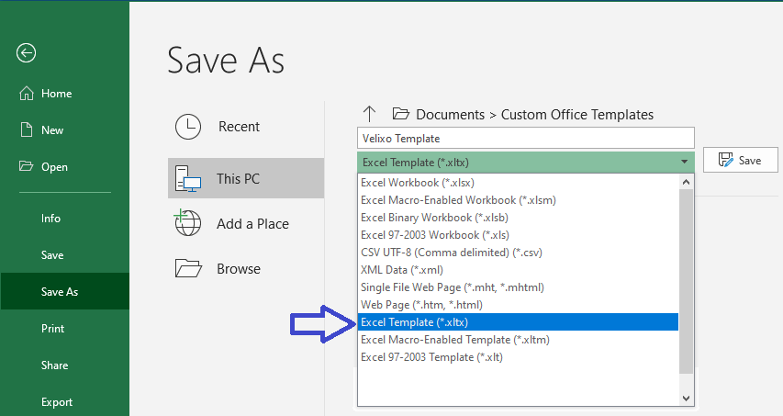The width and height of the screenshot is (783, 416).
Task: Open the Custom Office Templates breadcrumb
Action: click(576, 115)
